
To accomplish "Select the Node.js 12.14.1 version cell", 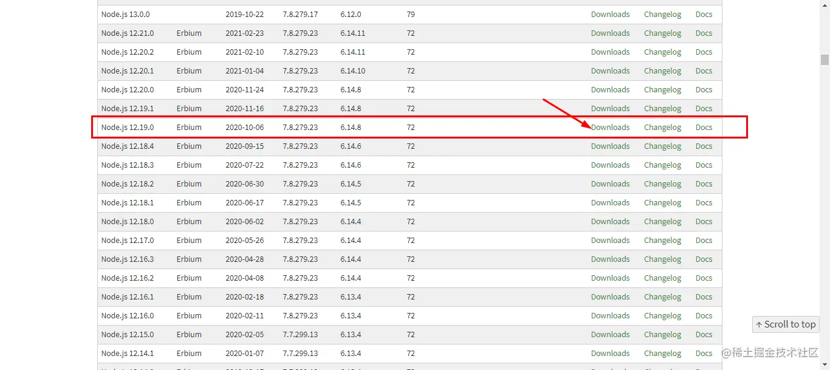I will [128, 354].
